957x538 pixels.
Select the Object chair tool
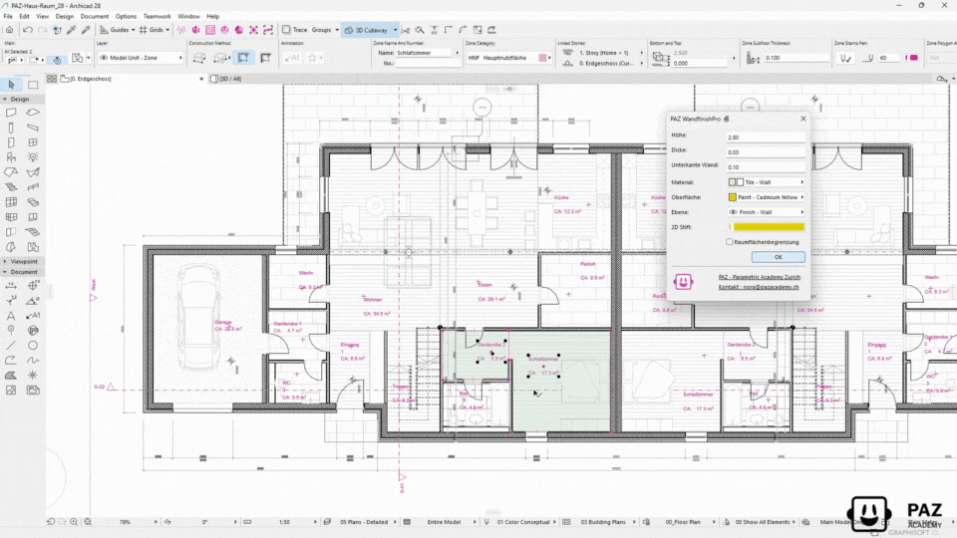11,157
